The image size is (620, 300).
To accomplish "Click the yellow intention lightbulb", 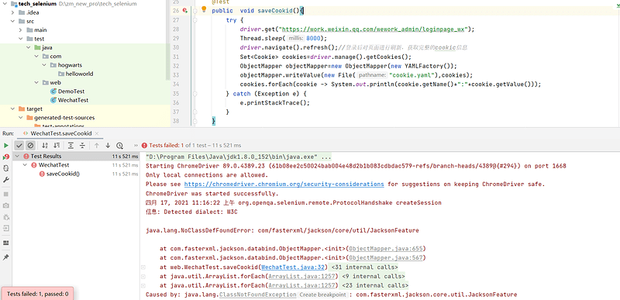I will tap(204, 9).
